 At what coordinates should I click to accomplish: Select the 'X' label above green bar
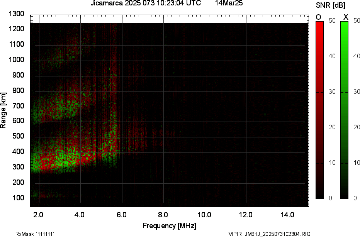coord(346,17)
